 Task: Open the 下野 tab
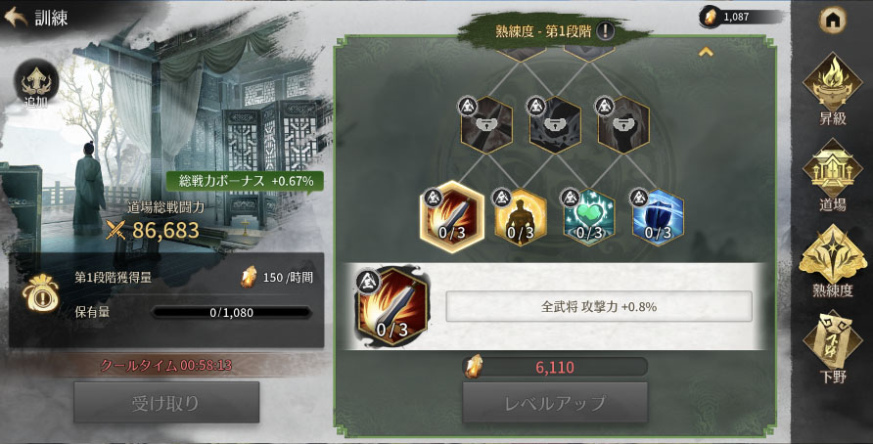pyautogui.click(x=832, y=348)
